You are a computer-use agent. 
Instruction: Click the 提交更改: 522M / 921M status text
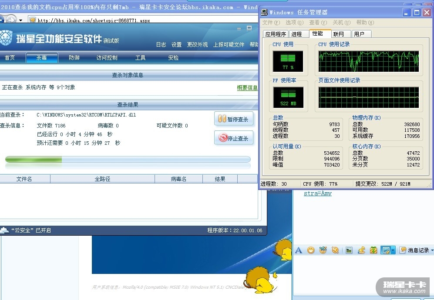[x=383, y=183]
